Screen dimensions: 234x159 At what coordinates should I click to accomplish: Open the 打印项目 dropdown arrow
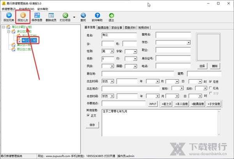pos(74,17)
